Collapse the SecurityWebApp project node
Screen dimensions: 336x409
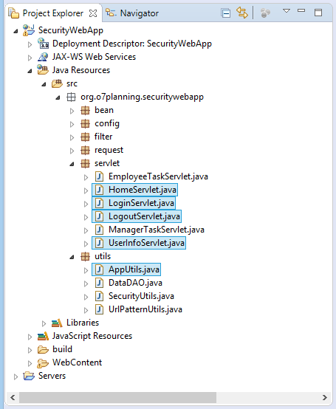16,31
